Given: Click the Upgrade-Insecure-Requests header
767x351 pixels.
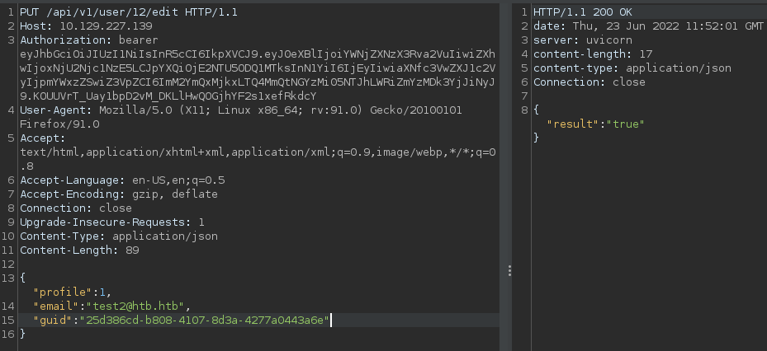Looking at the screenshot, I should pyautogui.click(x=112, y=222).
